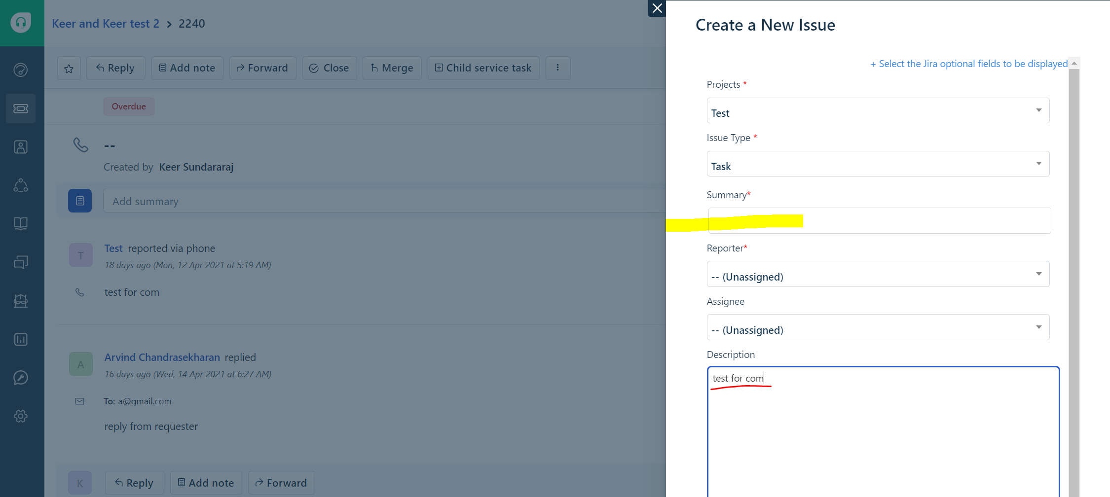Click Select the Jira optional fields link

pyautogui.click(x=969, y=64)
